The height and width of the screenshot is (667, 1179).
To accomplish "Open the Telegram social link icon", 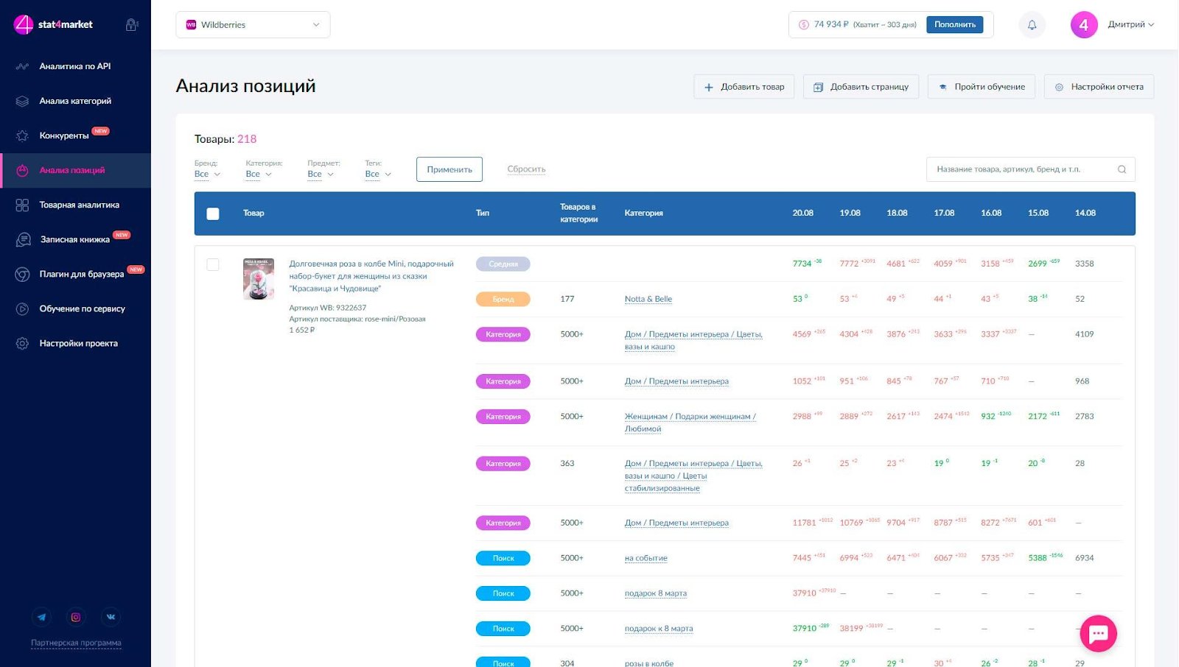I will [x=42, y=617].
